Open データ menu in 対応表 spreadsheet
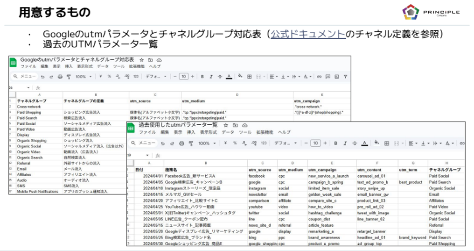The width and height of the screenshot is (474, 251). 103,67
